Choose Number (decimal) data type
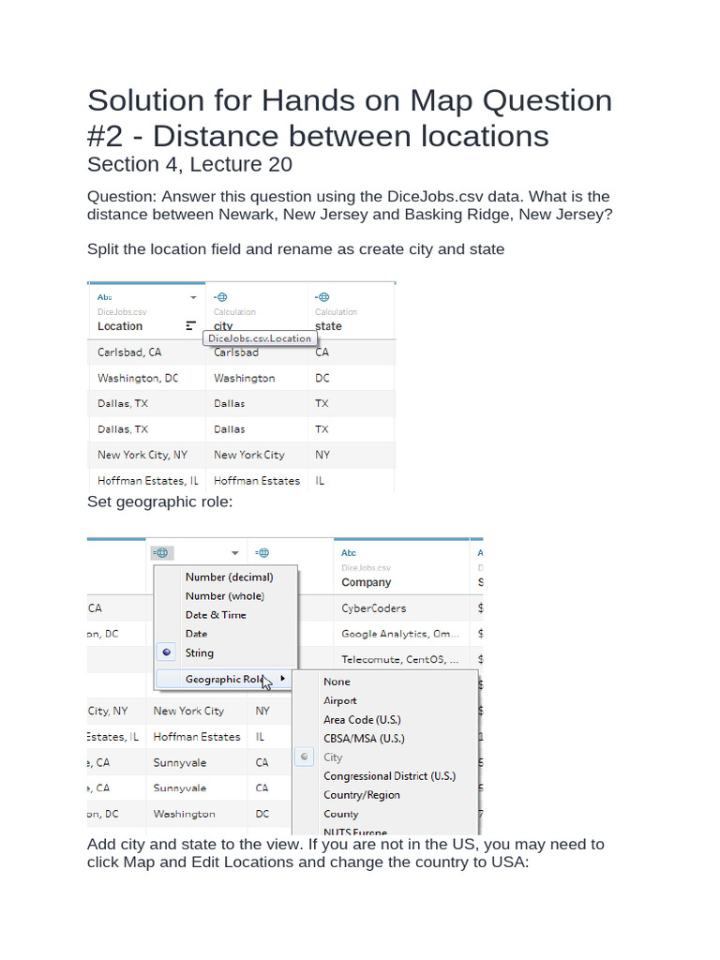This screenshot has height=960, width=720. click(x=229, y=577)
